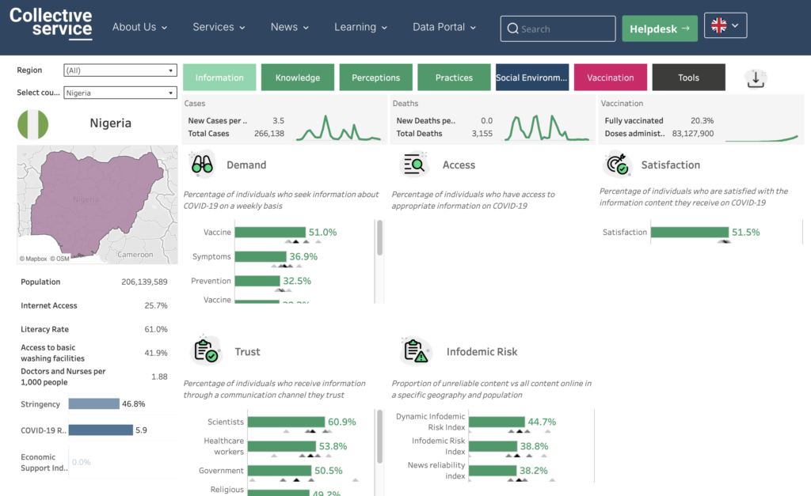Expand the Services menu
The width and height of the screenshot is (811, 496).
click(219, 27)
